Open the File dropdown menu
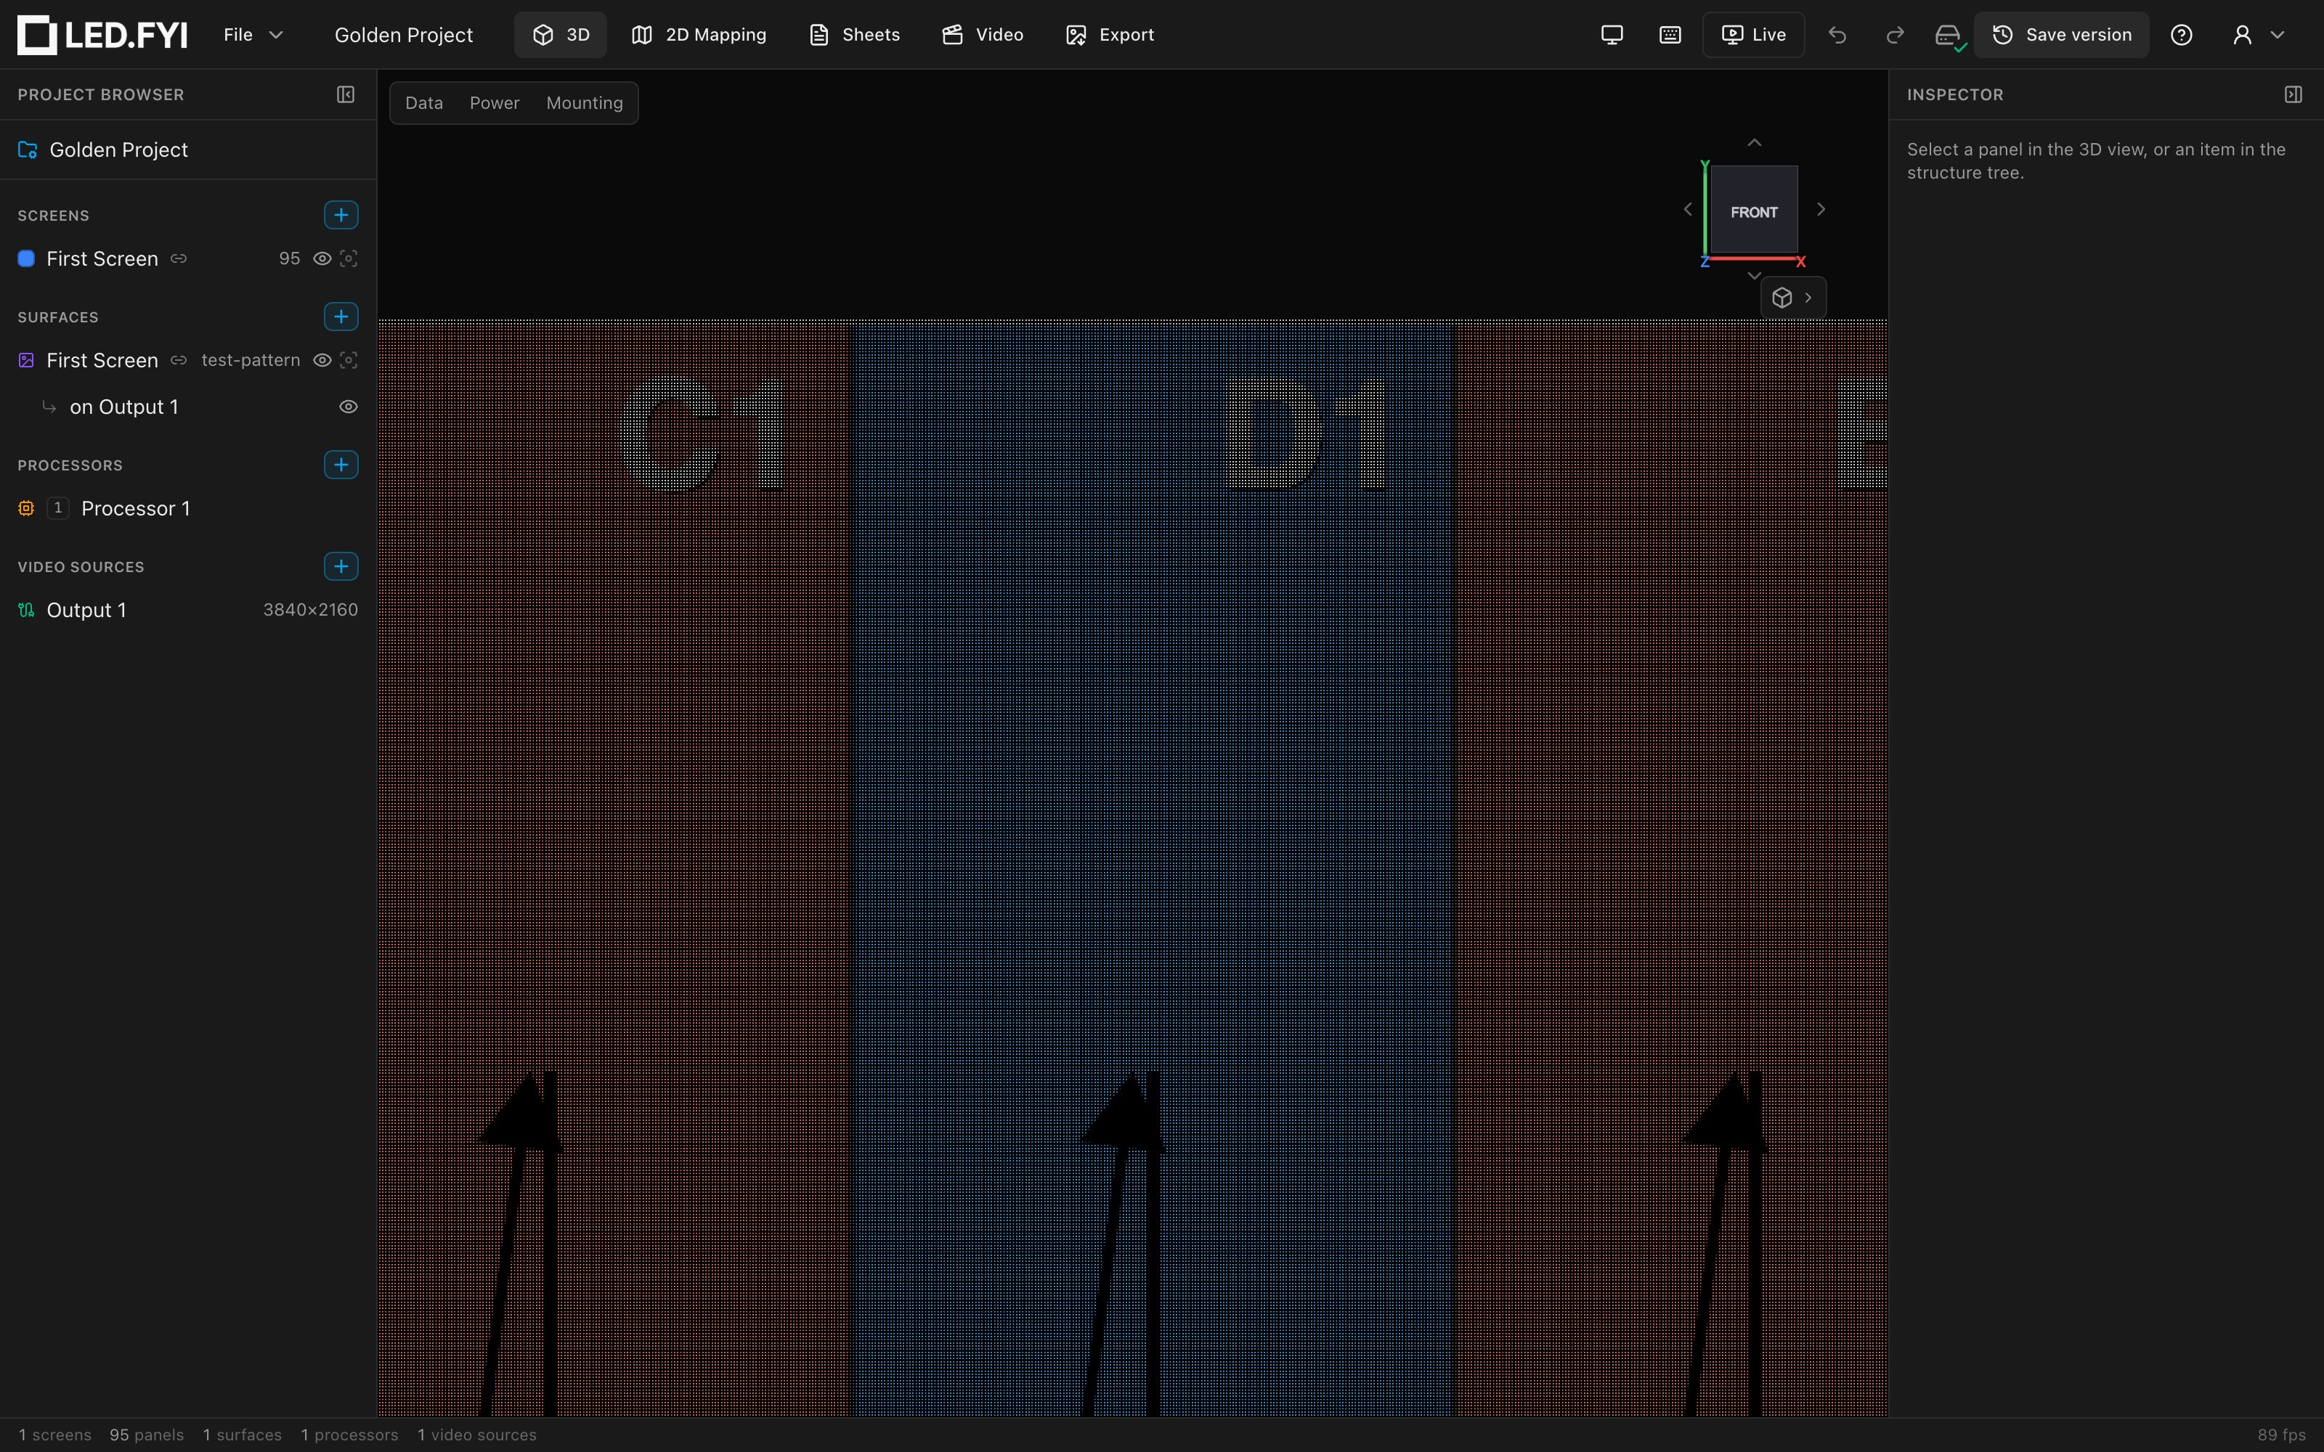Image resolution: width=2324 pixels, height=1452 pixels. (253, 35)
